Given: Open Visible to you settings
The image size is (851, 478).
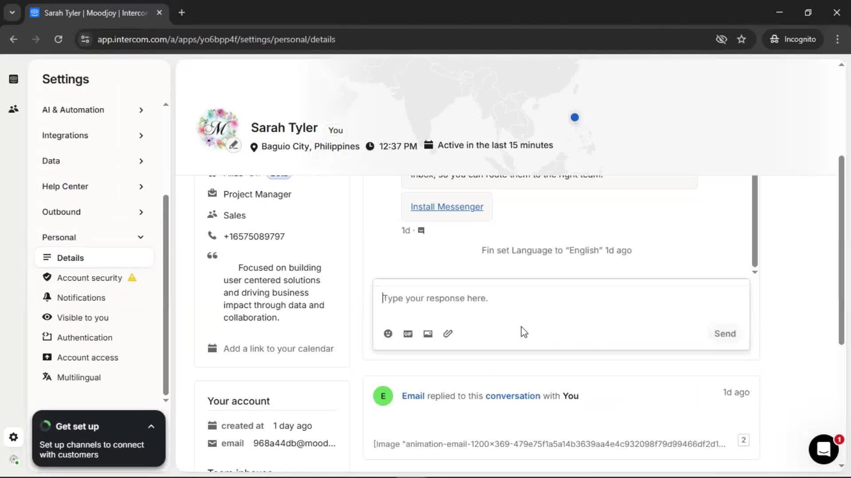Looking at the screenshot, I should tap(82, 318).
